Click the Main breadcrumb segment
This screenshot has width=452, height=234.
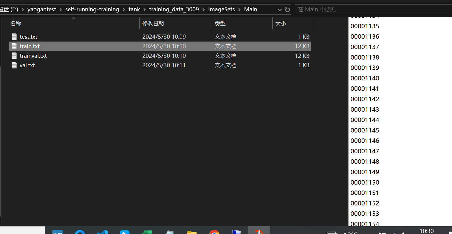251,10
